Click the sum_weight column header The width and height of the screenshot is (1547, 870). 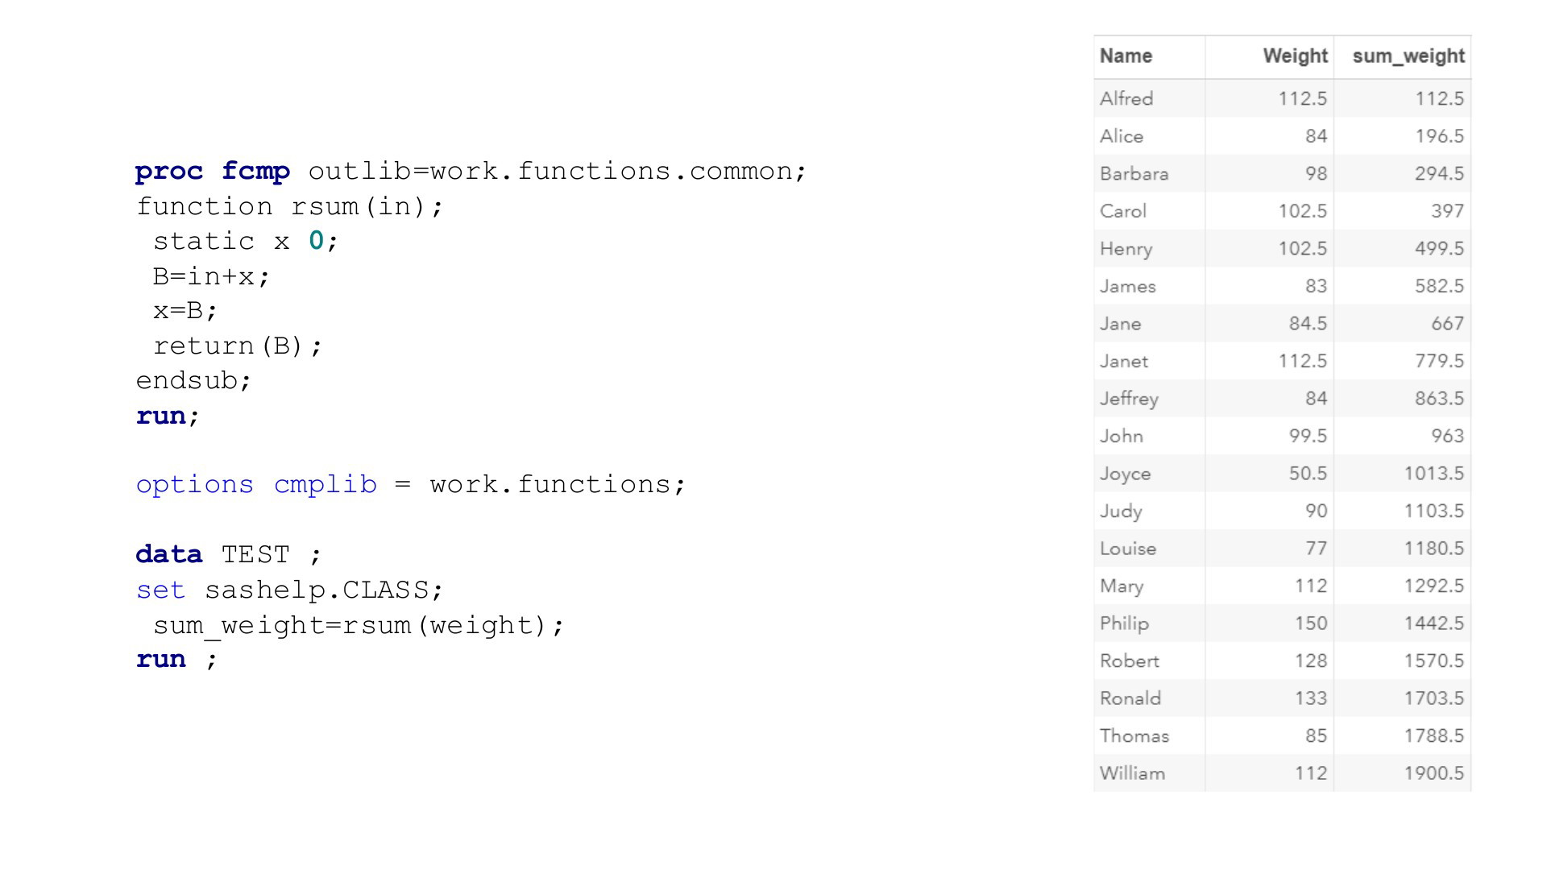point(1408,56)
